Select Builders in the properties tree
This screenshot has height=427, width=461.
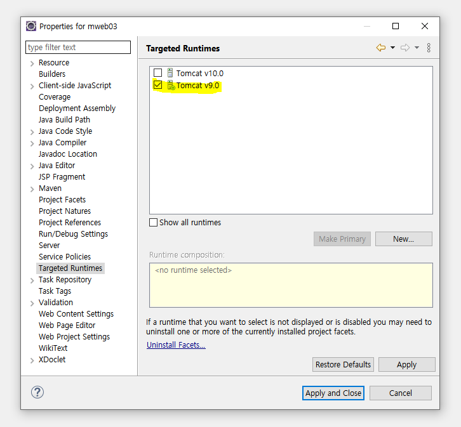[x=52, y=74]
